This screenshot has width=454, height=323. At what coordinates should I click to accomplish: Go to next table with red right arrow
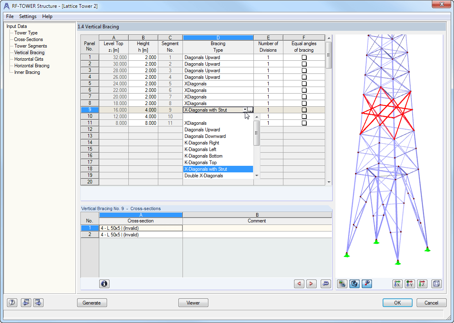tap(311, 284)
